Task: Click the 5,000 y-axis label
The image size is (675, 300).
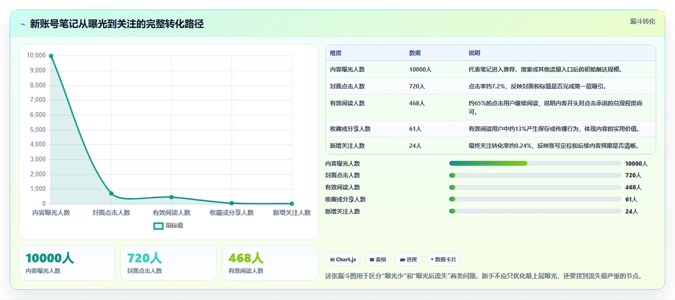Action: tap(38, 130)
